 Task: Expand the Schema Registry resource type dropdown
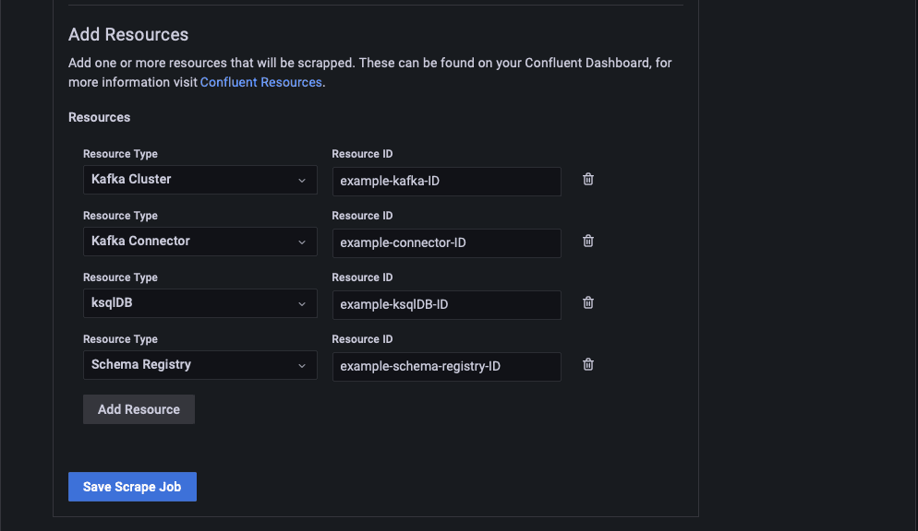click(x=199, y=366)
